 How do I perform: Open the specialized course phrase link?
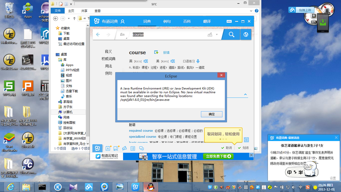click(x=142, y=136)
